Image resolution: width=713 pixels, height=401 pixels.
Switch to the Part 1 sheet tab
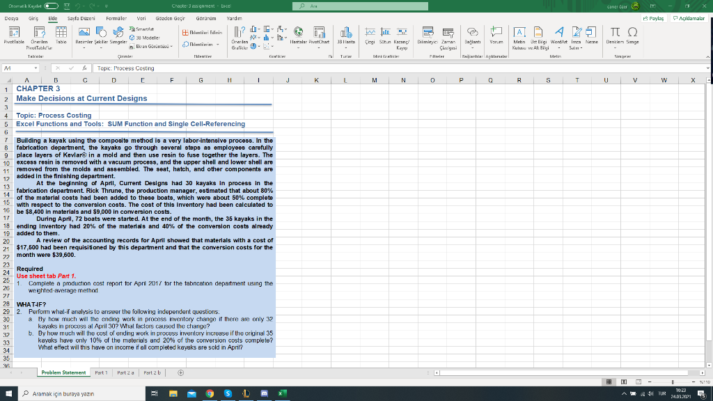[101, 373]
